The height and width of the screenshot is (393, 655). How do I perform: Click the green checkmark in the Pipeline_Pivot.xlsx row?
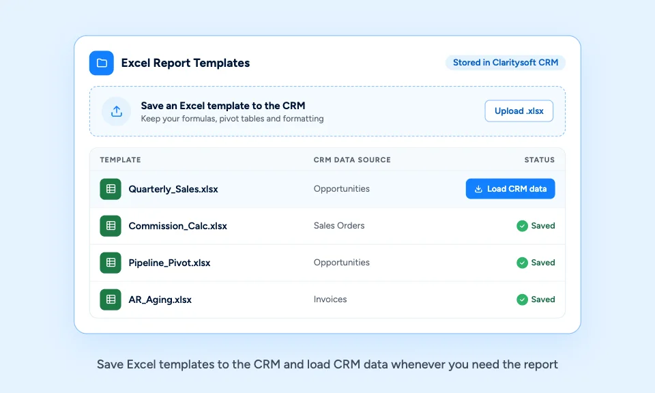click(522, 263)
